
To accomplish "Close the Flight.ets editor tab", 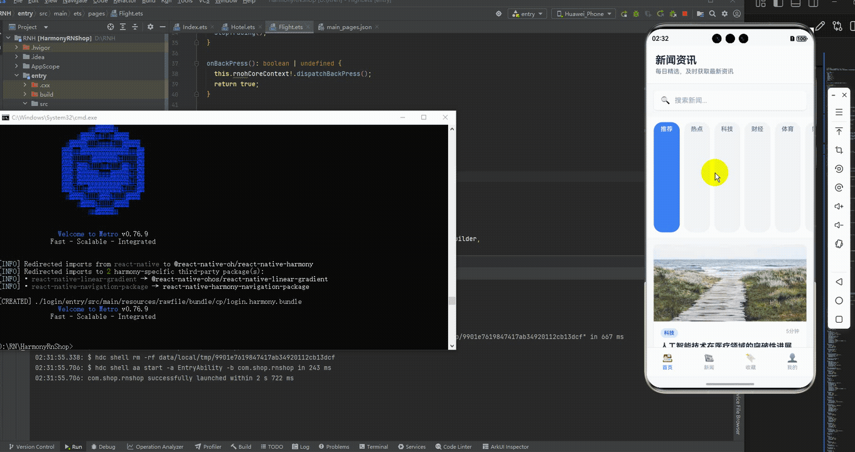I will click(x=308, y=27).
